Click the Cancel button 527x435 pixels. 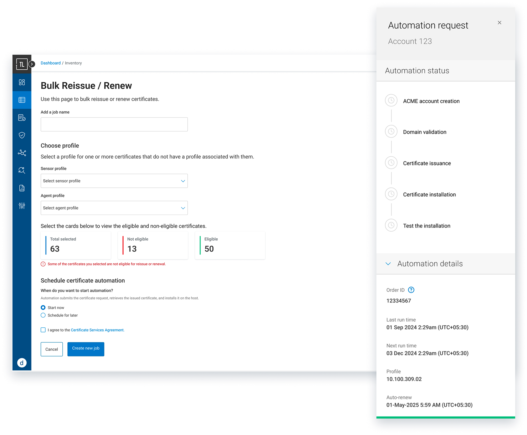tap(52, 349)
